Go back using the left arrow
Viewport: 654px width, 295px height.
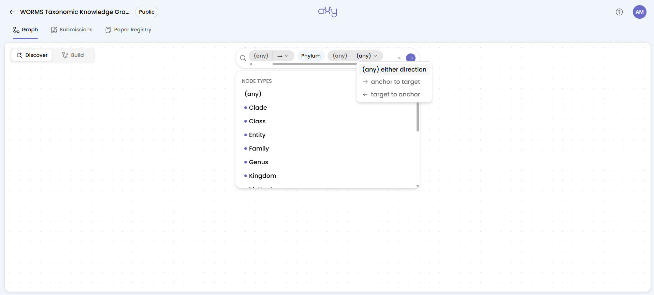[x=12, y=12]
